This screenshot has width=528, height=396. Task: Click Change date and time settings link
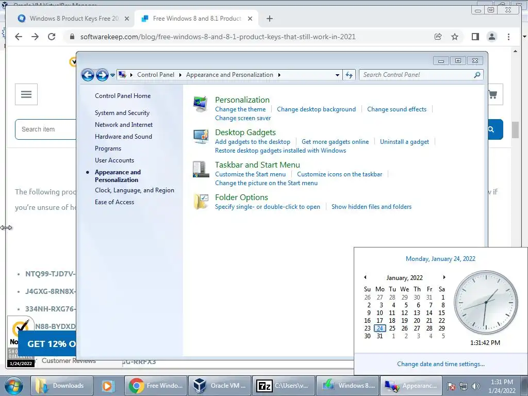pos(440,364)
